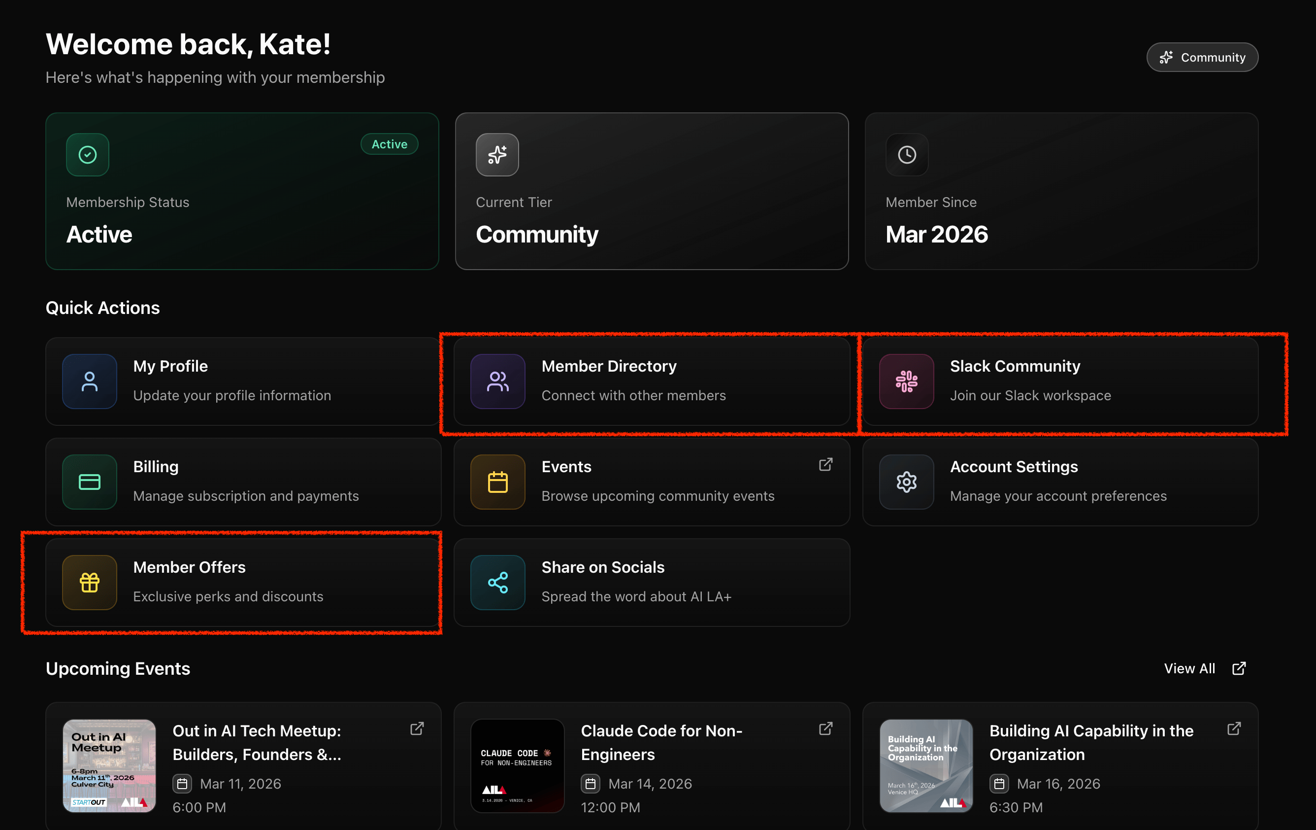Click the Share on Socials icon

point(497,582)
